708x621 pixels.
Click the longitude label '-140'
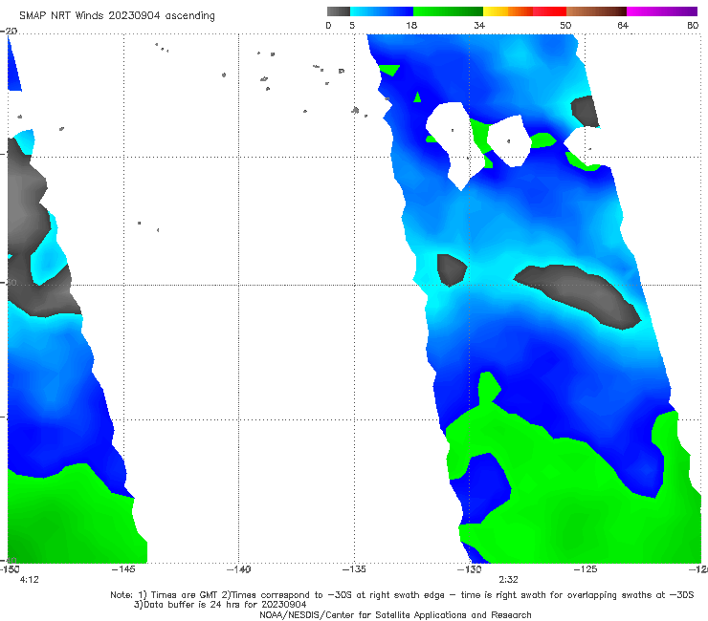click(x=239, y=569)
